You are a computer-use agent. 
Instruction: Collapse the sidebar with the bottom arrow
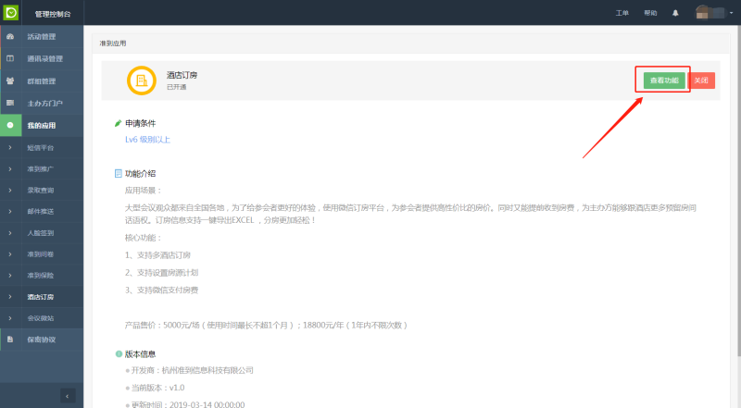click(x=68, y=395)
